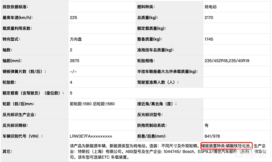
Task: Select the label 钢板弹簧片数（前/后）:
Action: 24,72
